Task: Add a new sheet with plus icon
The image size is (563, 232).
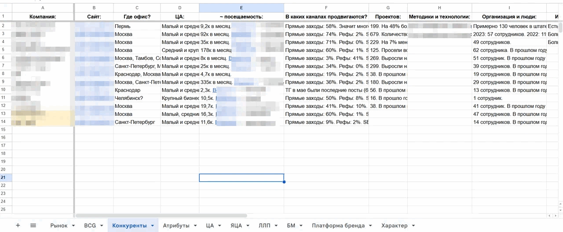Action: (x=18, y=225)
